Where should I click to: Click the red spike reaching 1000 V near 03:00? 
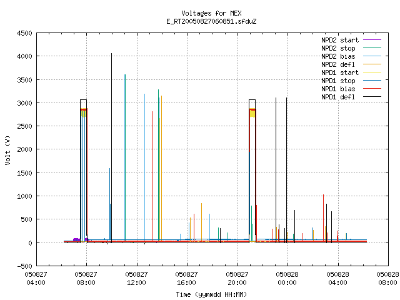click(324, 217)
